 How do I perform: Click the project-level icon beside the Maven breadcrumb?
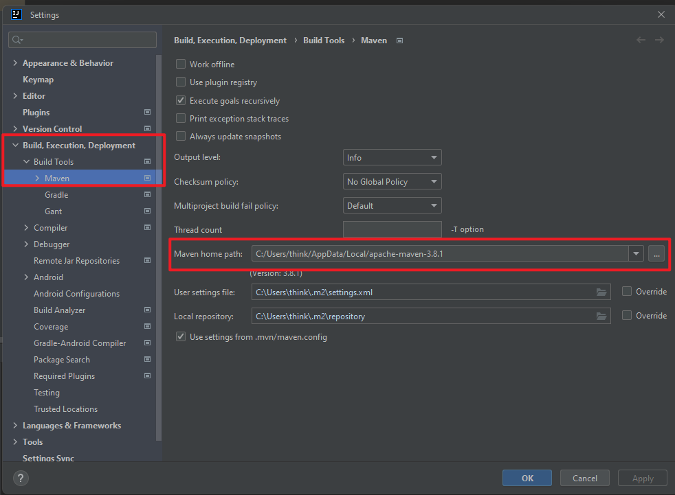tap(399, 41)
